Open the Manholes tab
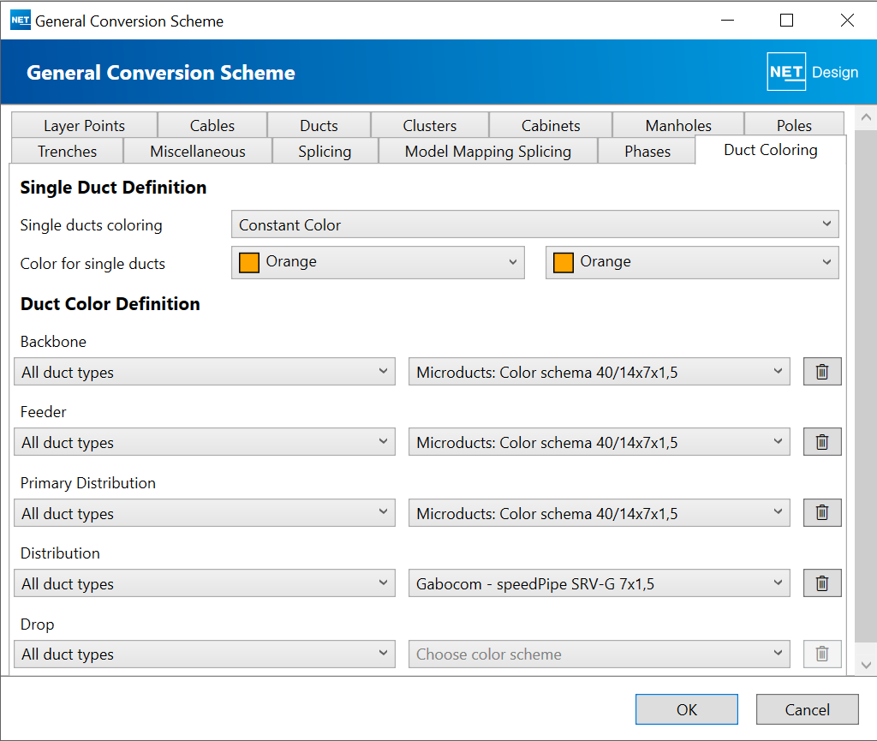The height and width of the screenshot is (741, 877). (x=678, y=125)
